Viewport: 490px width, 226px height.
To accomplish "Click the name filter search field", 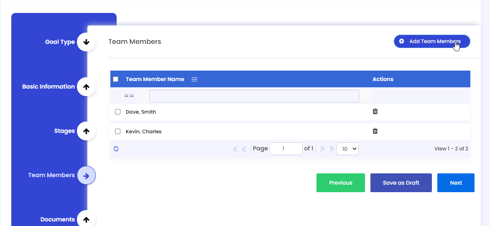I will point(254,96).
